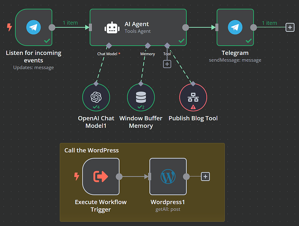The image size is (299, 226).
Task: Open the Publish Blog Tool node
Action: [x=193, y=97]
